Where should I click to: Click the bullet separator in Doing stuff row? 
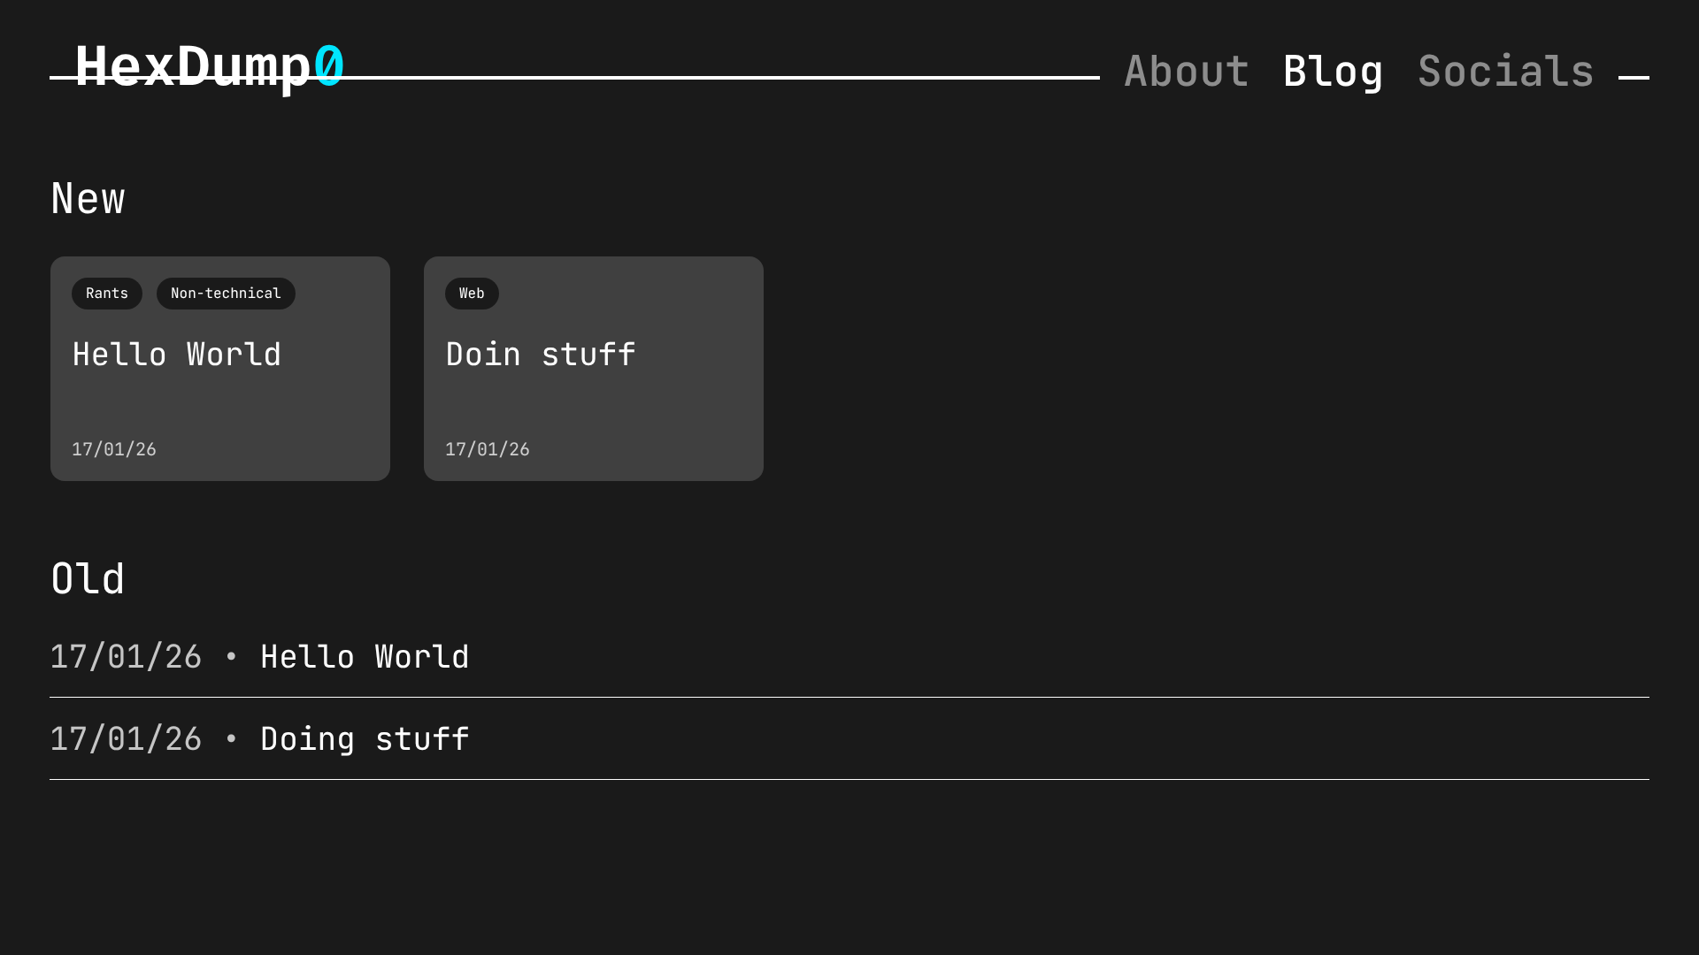(x=231, y=739)
